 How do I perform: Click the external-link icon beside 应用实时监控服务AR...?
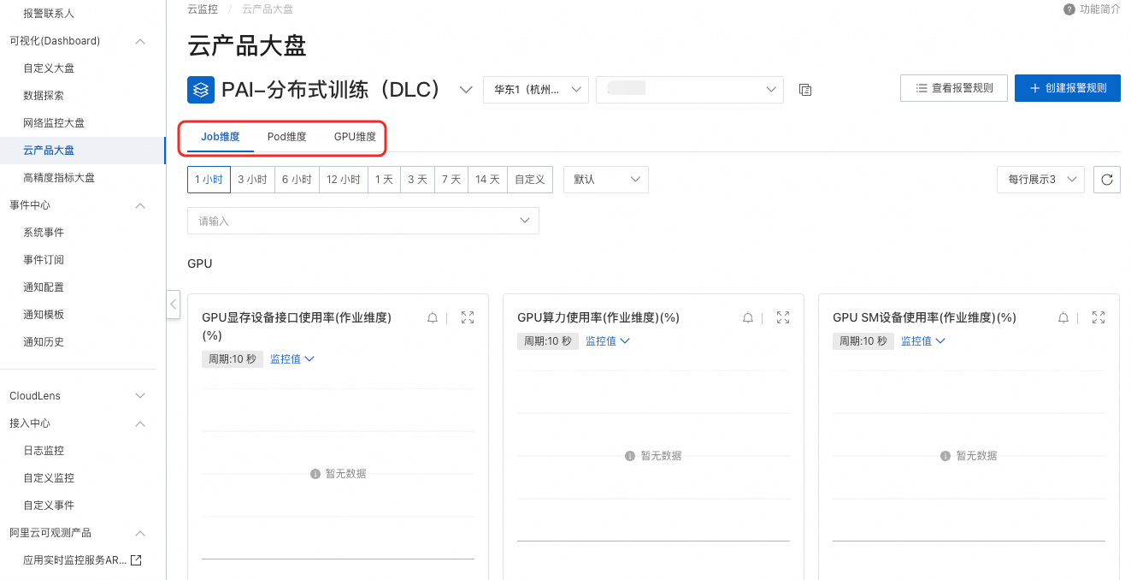point(135,560)
